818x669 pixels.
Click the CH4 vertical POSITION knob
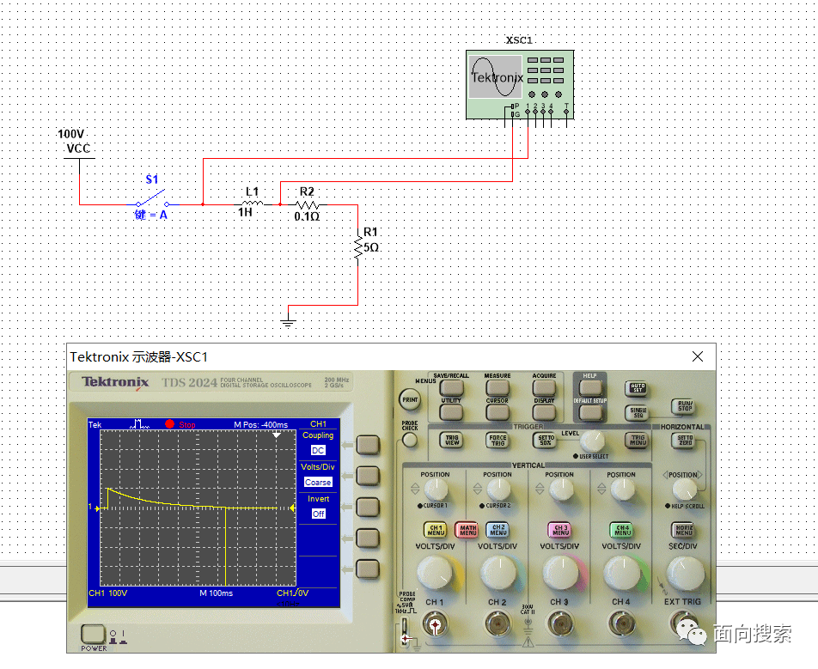(622, 490)
